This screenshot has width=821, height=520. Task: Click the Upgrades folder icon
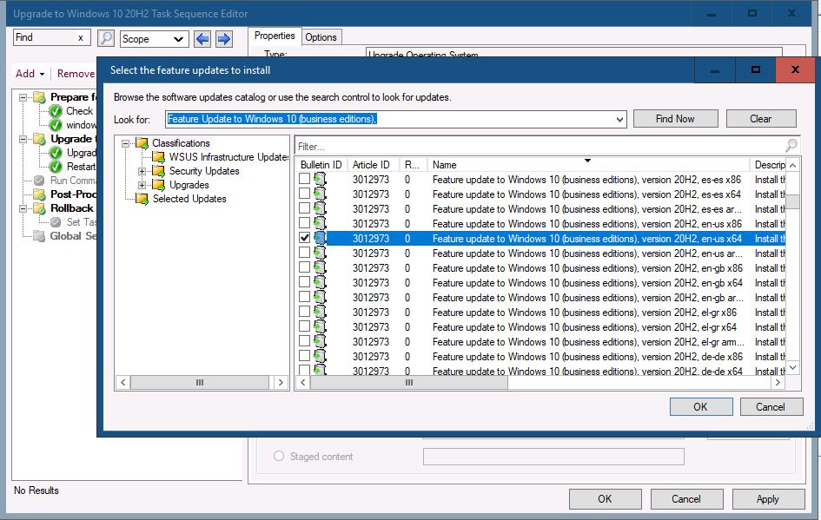159,185
